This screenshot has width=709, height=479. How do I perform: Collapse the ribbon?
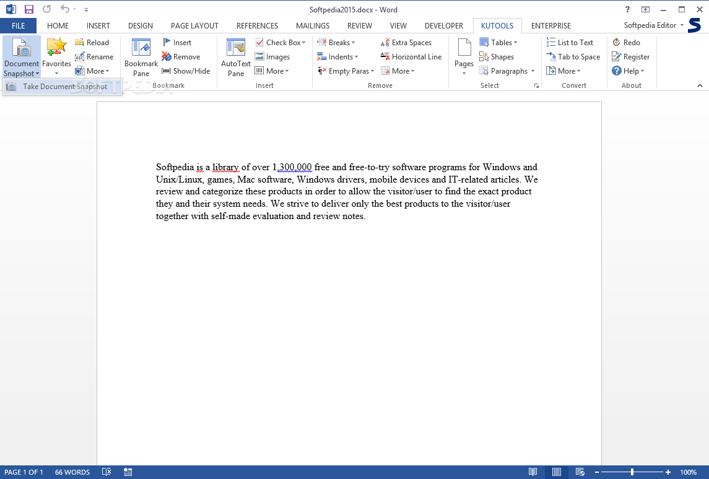click(x=700, y=85)
